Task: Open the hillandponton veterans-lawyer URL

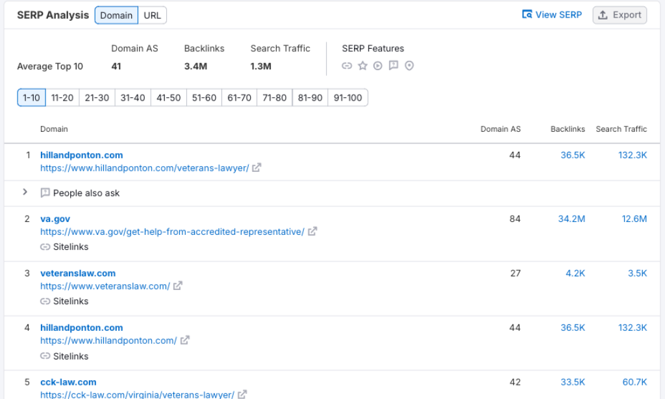Action: [x=145, y=168]
